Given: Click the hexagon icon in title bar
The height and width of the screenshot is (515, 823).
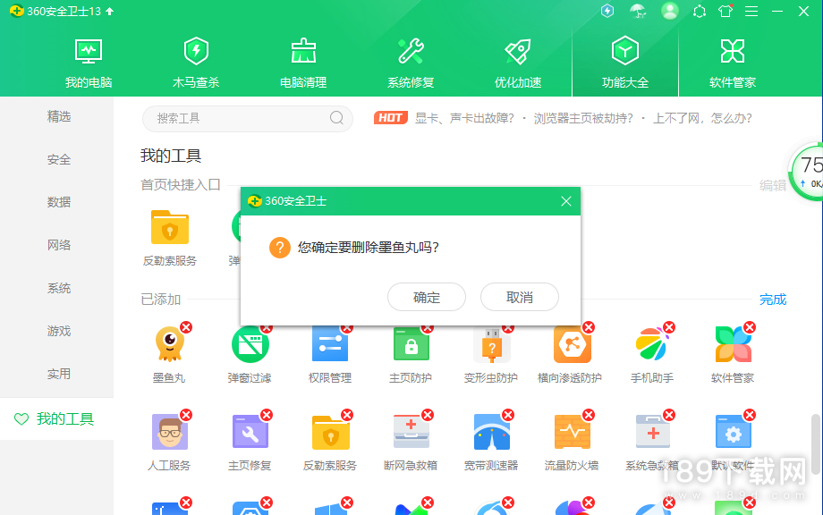Looking at the screenshot, I should (700, 11).
